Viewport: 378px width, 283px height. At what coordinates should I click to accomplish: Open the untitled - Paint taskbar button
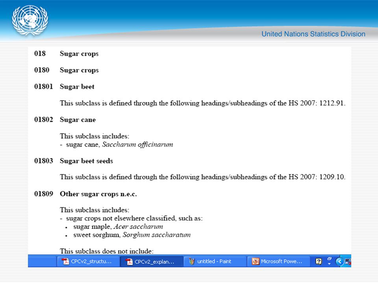[x=215, y=261]
